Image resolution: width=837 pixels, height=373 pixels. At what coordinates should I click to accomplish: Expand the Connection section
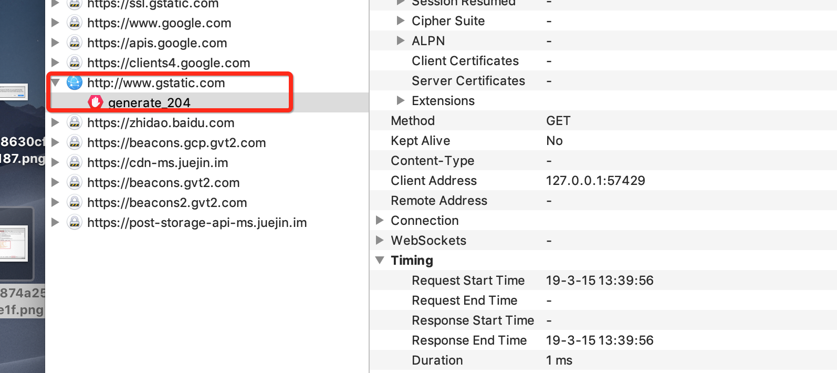coord(380,220)
